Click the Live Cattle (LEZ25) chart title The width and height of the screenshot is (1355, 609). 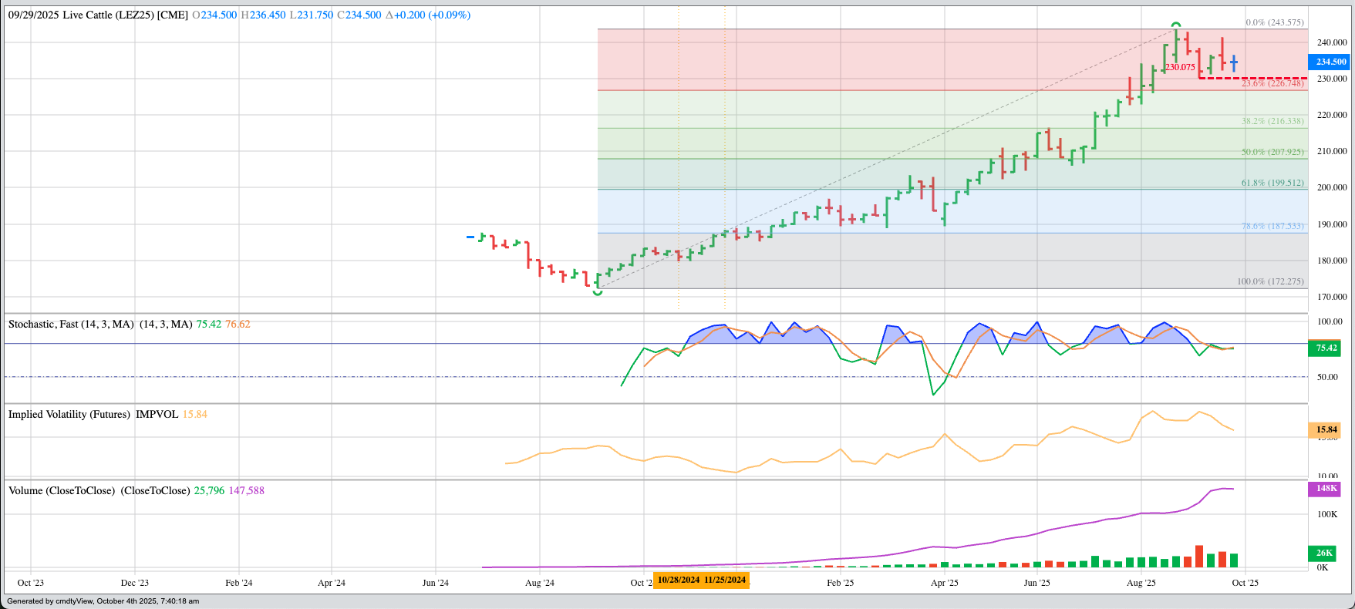(x=98, y=15)
